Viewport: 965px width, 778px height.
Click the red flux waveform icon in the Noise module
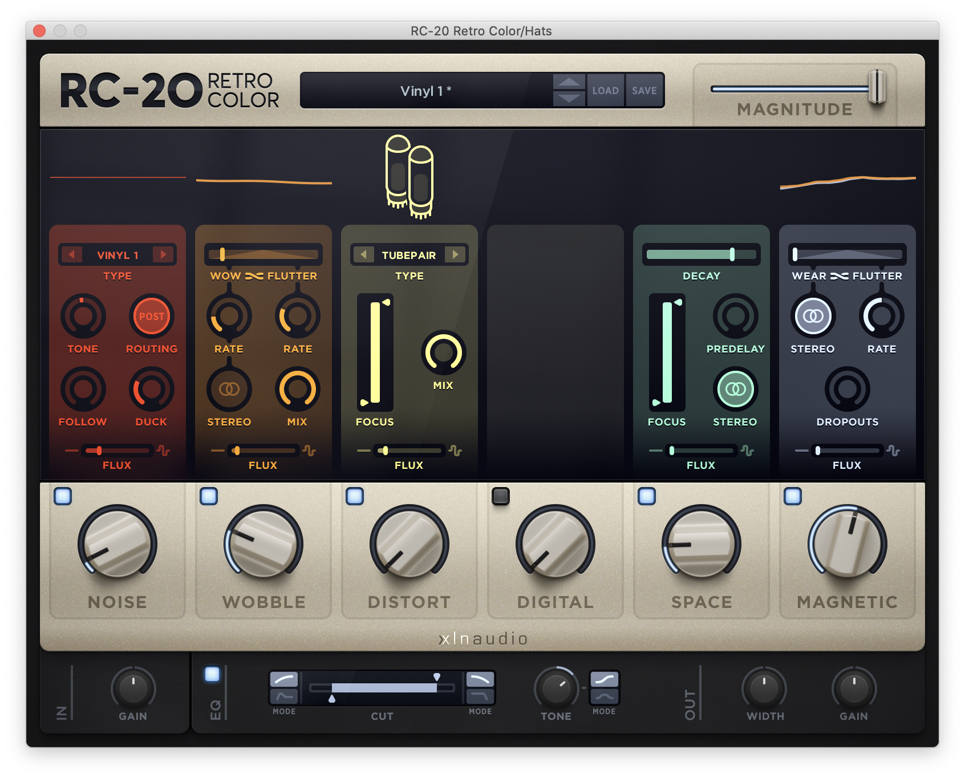(x=164, y=451)
